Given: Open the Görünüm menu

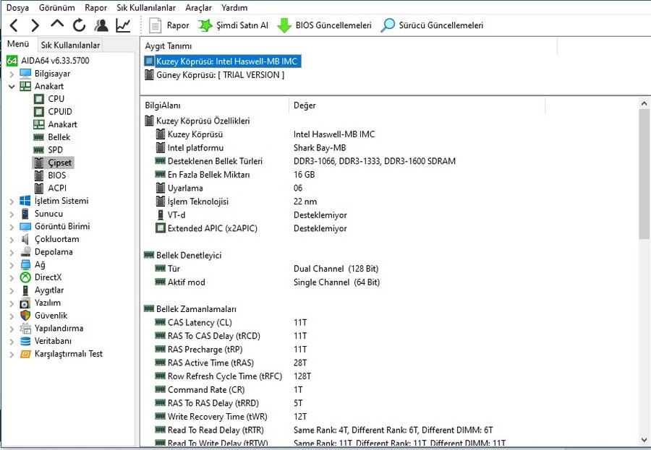Looking at the screenshot, I should 57,7.
